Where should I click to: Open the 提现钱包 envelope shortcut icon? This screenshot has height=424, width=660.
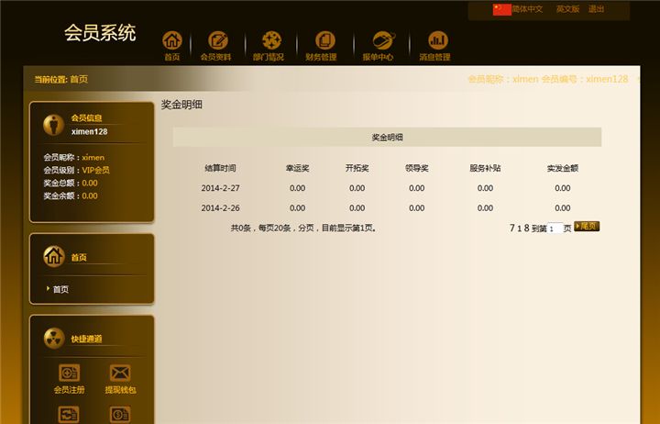pyautogui.click(x=120, y=373)
